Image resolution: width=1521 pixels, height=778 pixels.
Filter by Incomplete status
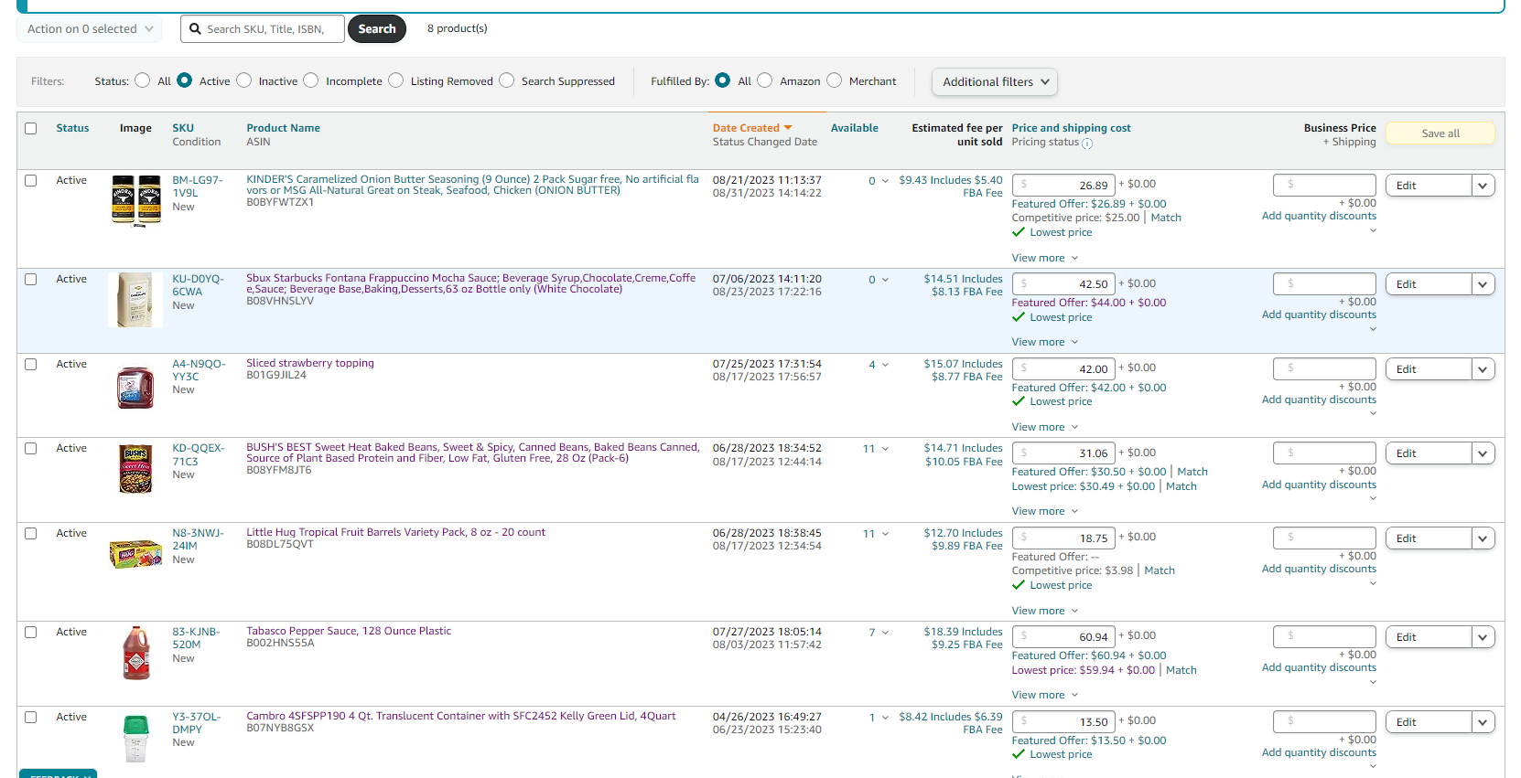coord(311,80)
